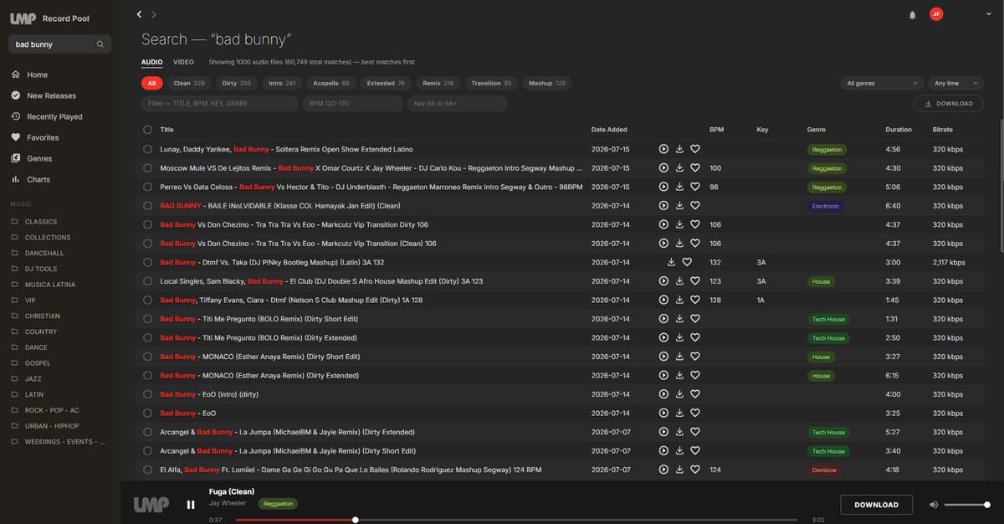Adjust the volume slider
The image size is (1004, 524).
click(966, 505)
